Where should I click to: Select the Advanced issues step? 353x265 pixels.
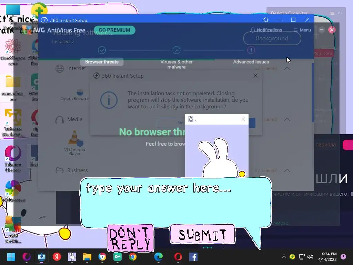(251, 62)
